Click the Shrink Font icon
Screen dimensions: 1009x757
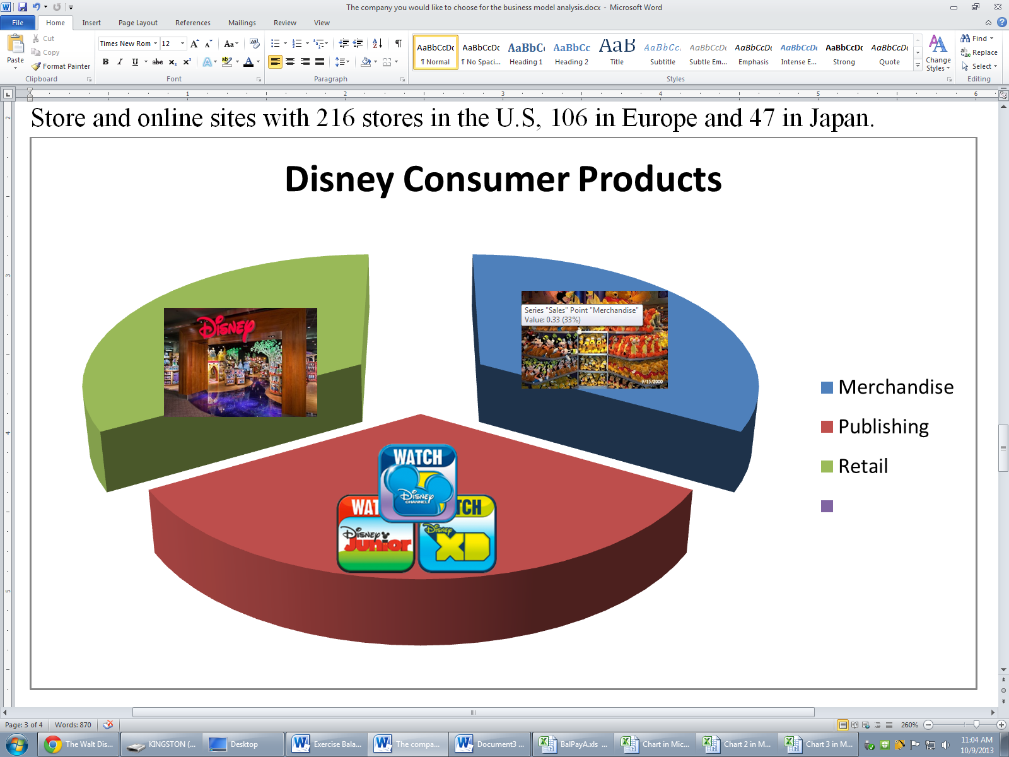(208, 44)
